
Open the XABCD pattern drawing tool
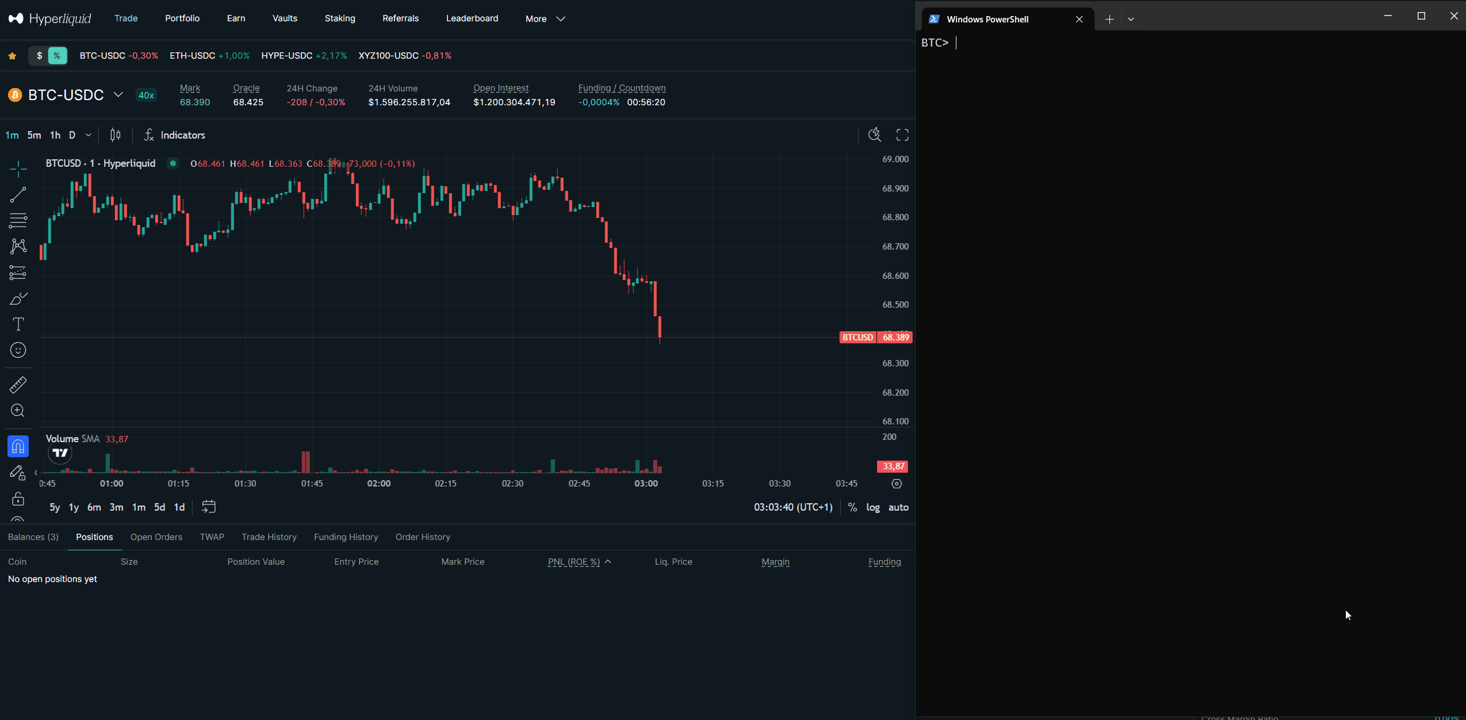click(18, 246)
